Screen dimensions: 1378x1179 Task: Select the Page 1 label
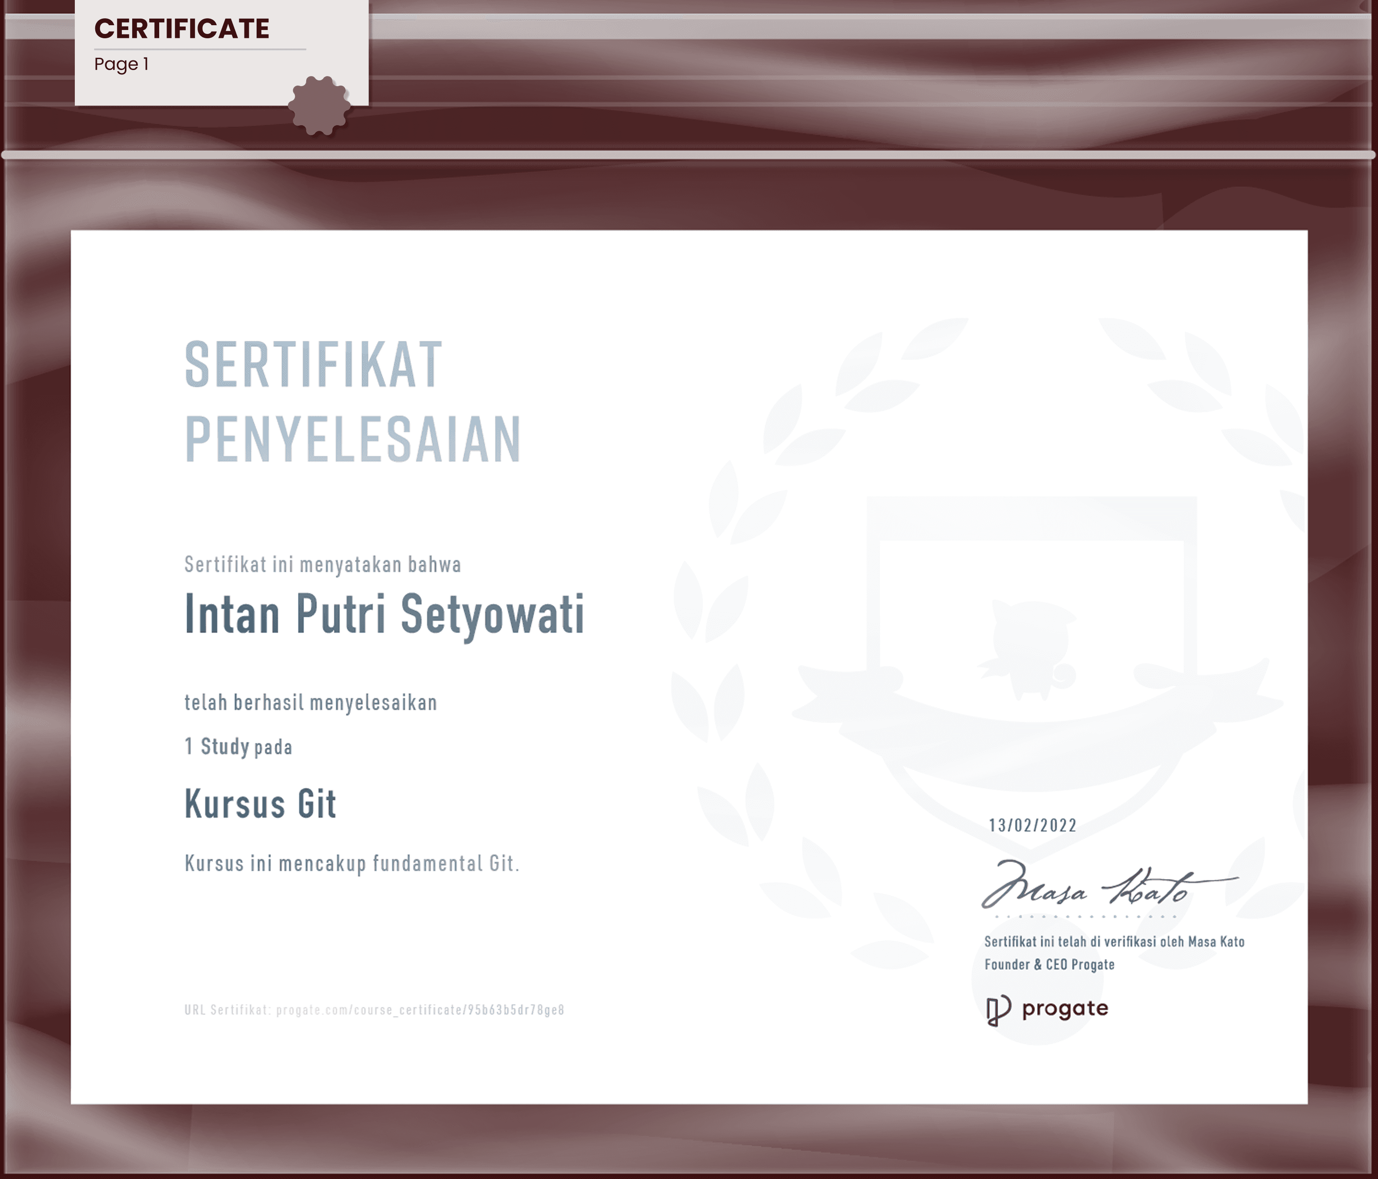[x=121, y=64]
